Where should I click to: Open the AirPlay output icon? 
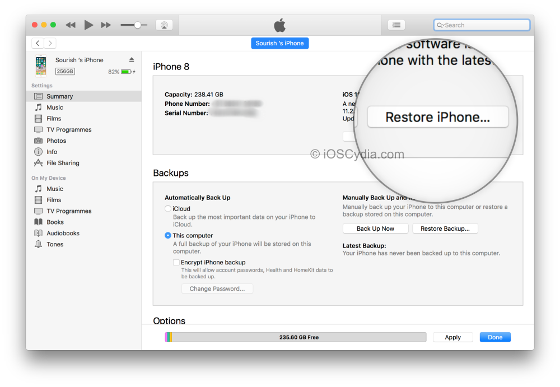point(164,25)
